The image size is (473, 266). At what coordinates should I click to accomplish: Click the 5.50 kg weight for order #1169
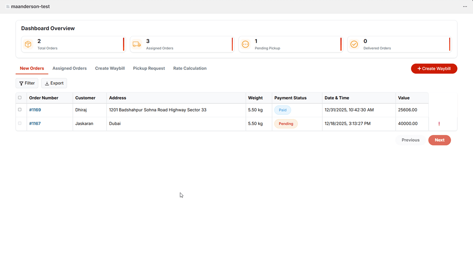click(x=255, y=110)
